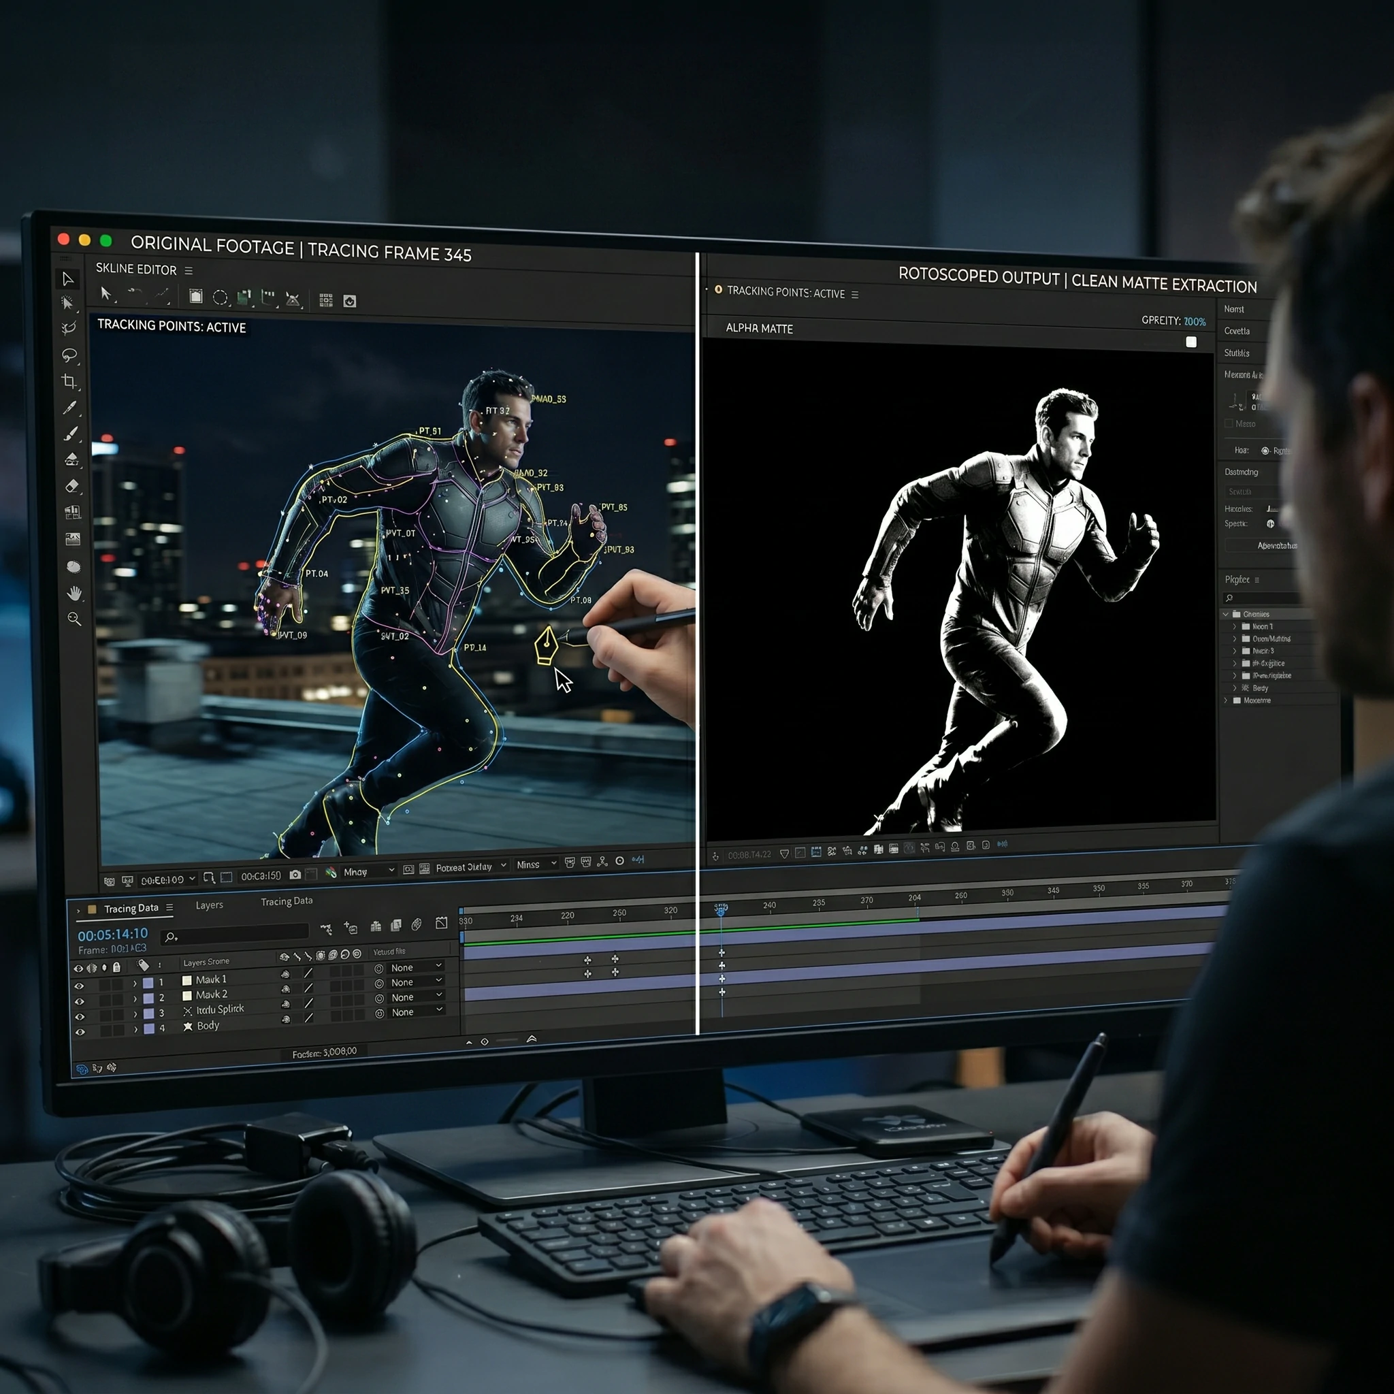Hide the Mavk 2 layer with its eye icon
This screenshot has width=1394, height=1394.
coord(80,1001)
